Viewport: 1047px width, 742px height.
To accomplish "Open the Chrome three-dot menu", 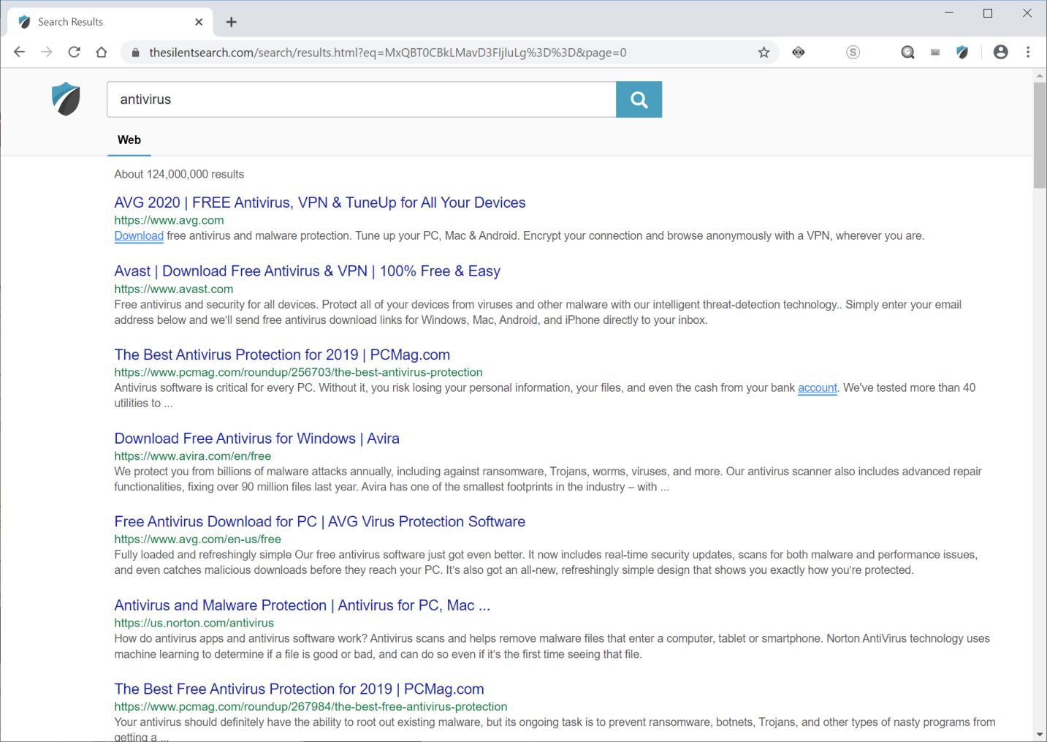I will pyautogui.click(x=1028, y=52).
